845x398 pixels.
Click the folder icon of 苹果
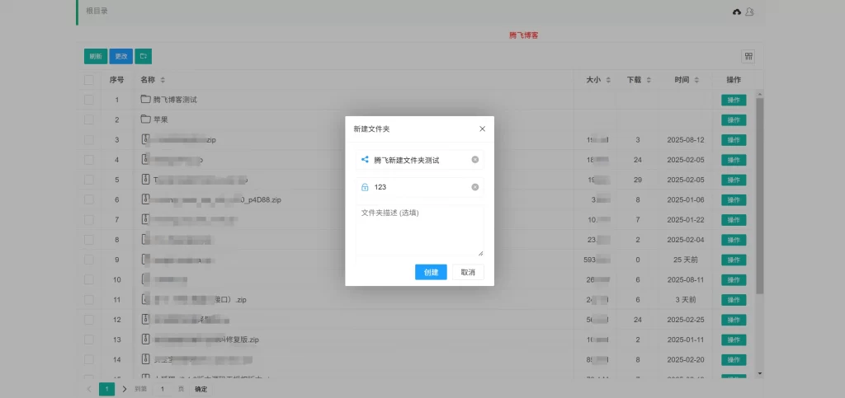point(145,119)
